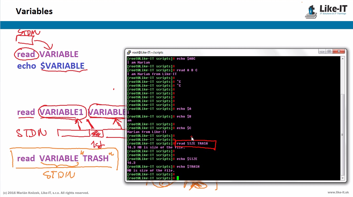
Task: Click the "Marian from Like-IT" output line
Action: 147,132
